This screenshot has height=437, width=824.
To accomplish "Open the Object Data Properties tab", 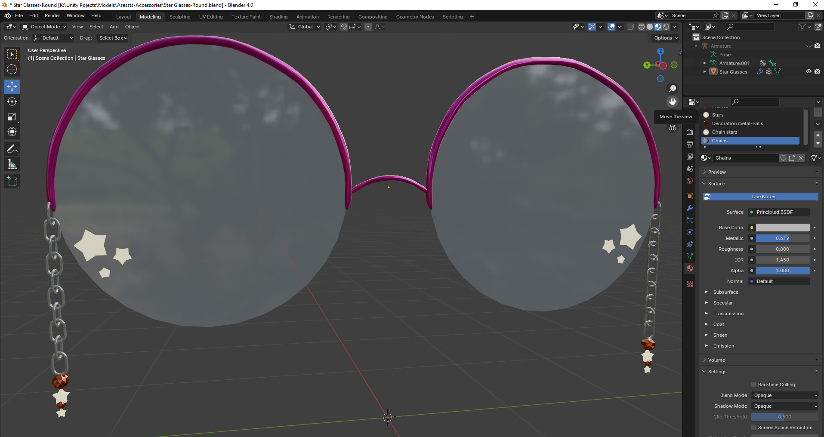I will coord(689,256).
